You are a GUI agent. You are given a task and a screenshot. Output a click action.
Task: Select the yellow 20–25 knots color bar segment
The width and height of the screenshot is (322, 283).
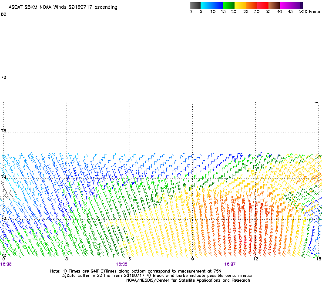pyautogui.click(x=240, y=5)
